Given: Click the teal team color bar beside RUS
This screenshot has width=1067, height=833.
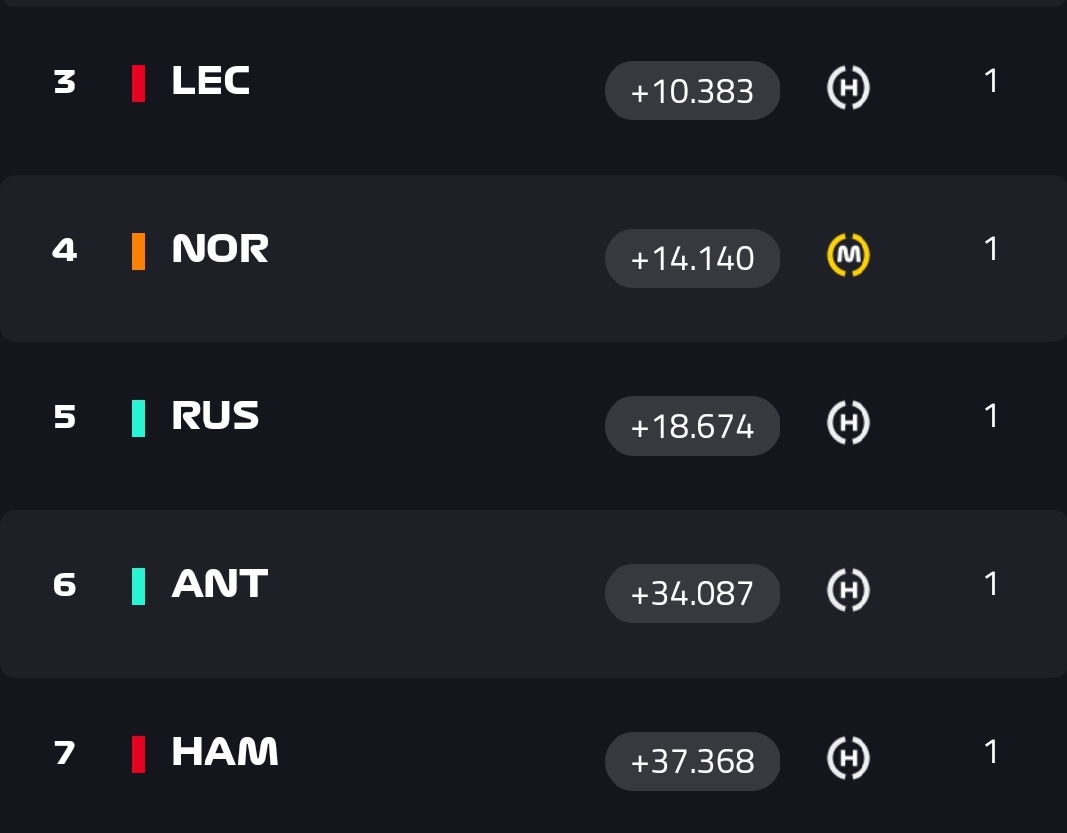Looking at the screenshot, I should (139, 417).
